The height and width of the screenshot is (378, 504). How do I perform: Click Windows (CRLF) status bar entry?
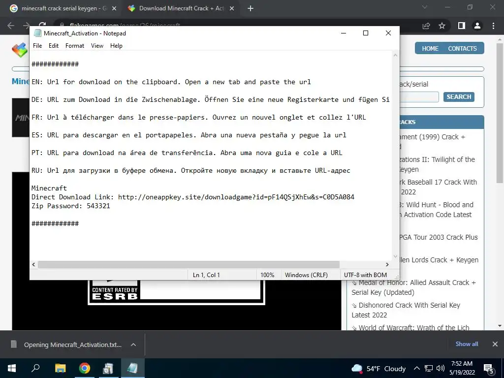point(306,275)
